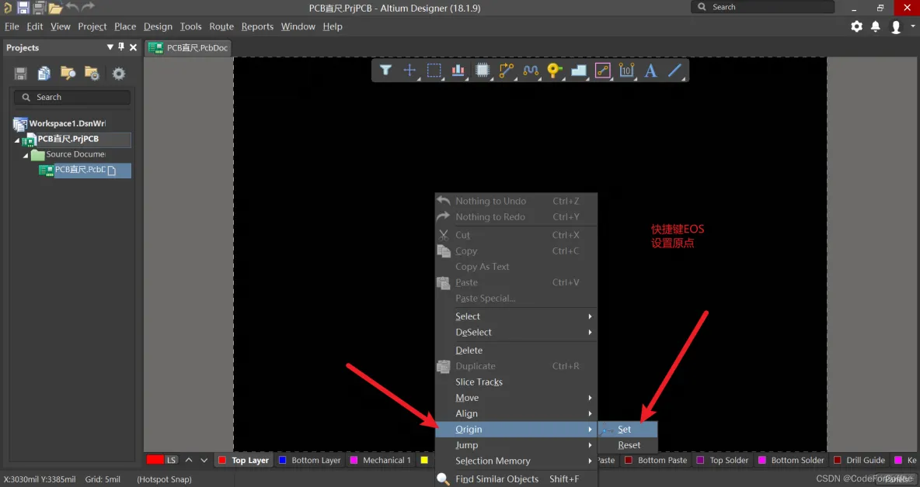Open the Route menu
Image resolution: width=920 pixels, height=487 pixels.
[221, 26]
